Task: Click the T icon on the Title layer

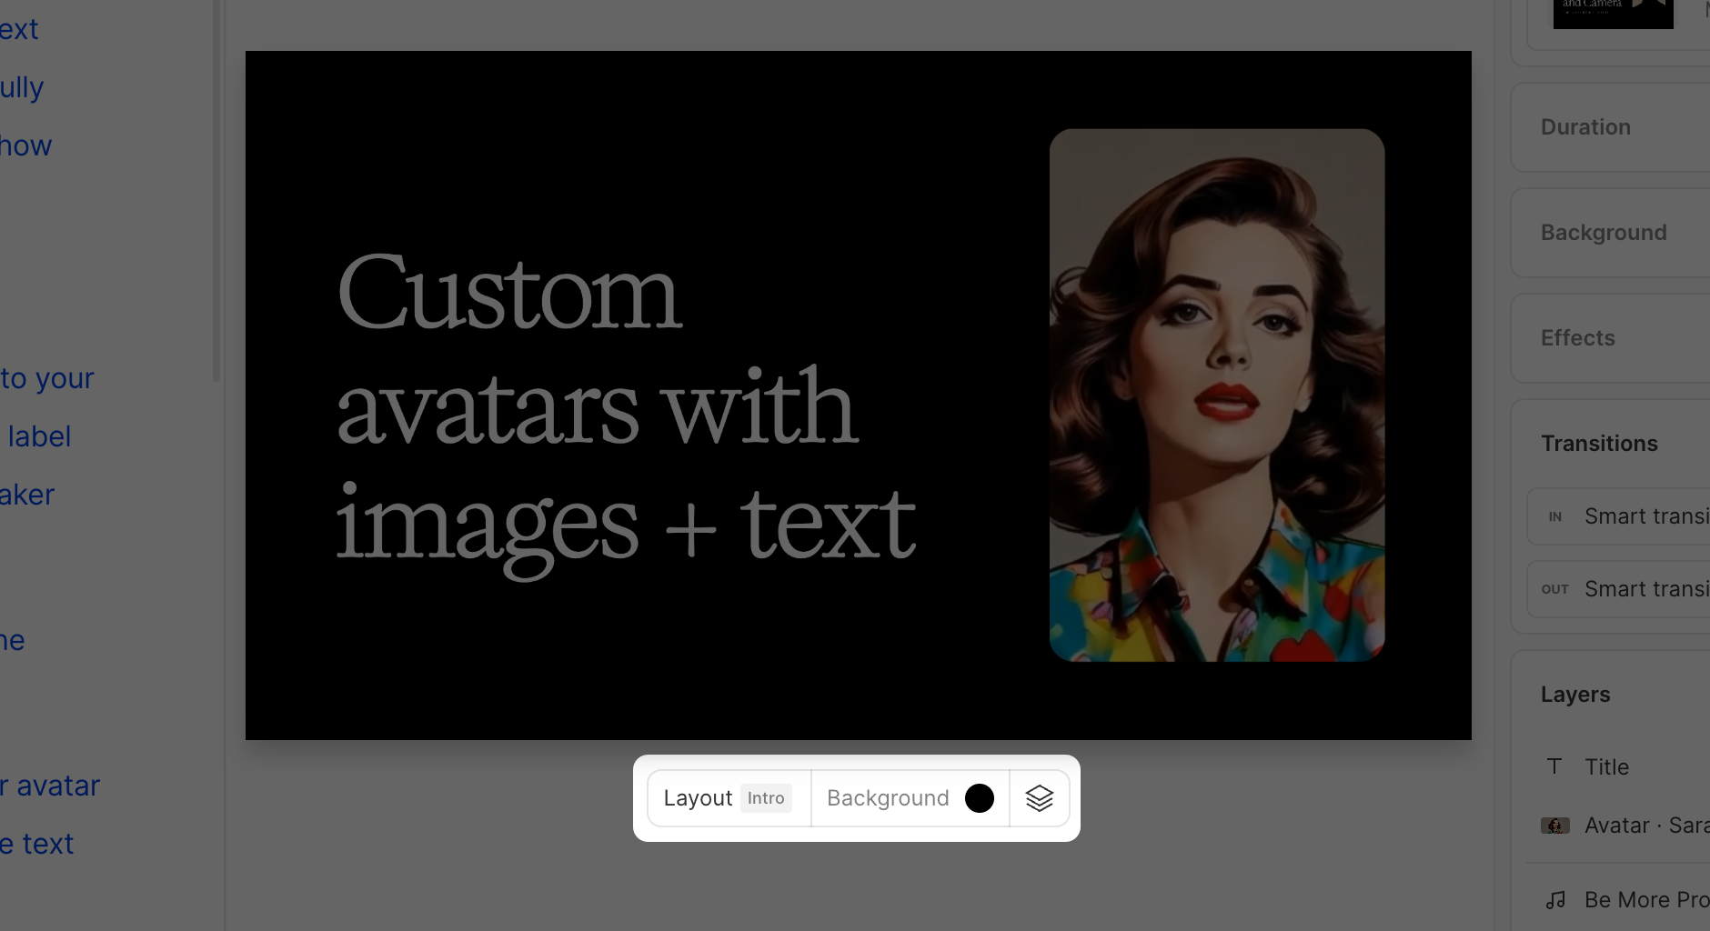Action: (1554, 766)
